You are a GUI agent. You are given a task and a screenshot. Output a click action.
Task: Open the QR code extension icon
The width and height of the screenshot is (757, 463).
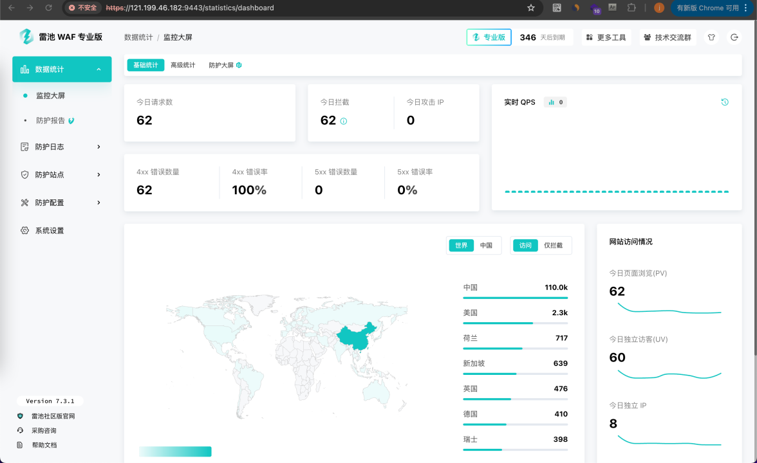coord(557,8)
